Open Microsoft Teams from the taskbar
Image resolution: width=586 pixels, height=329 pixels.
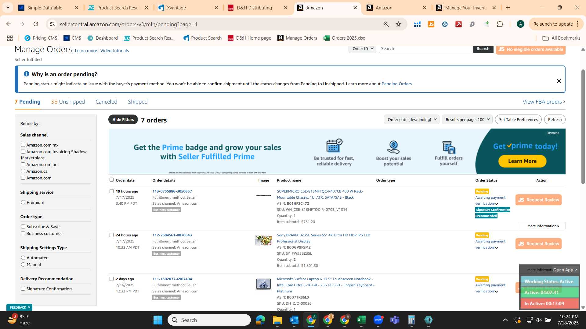click(x=395, y=320)
